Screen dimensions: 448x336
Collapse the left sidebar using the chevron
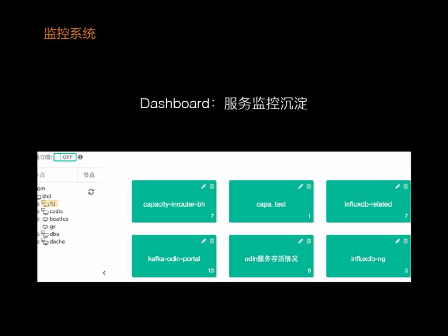coord(104,273)
